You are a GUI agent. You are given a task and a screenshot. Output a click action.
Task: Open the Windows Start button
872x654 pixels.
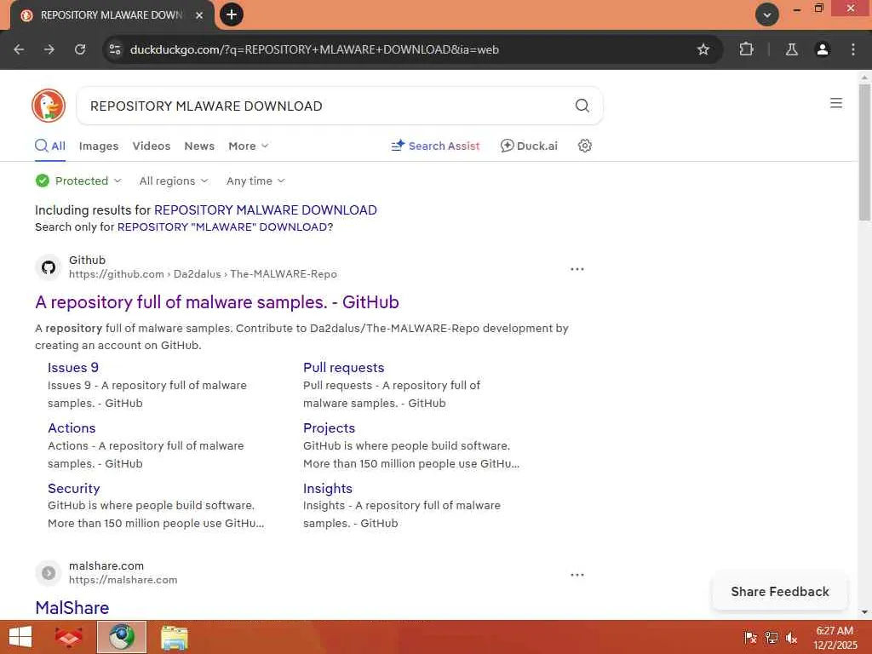20,637
